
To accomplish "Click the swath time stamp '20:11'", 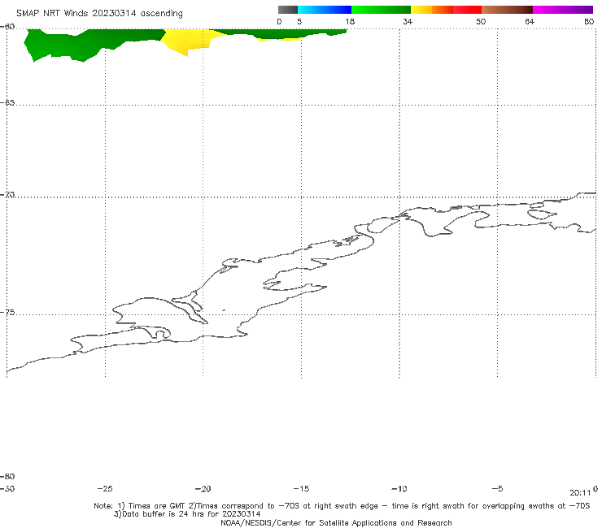I will click(x=580, y=493).
